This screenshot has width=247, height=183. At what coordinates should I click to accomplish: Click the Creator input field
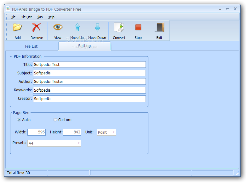pos(89,99)
